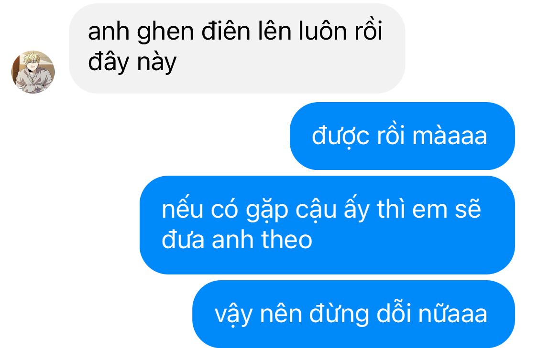
Task: Click the word 'anh' starting the gray message
Action: click(x=109, y=32)
